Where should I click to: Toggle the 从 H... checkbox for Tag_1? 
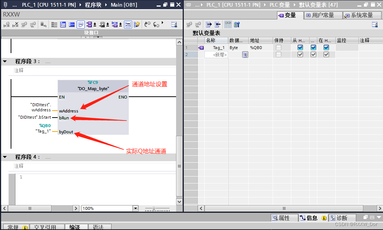click(300, 48)
